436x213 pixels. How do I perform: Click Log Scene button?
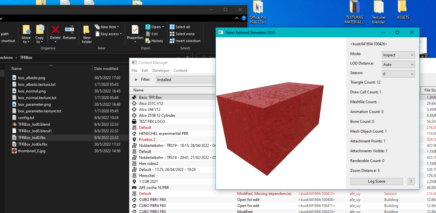pyautogui.click(x=377, y=181)
